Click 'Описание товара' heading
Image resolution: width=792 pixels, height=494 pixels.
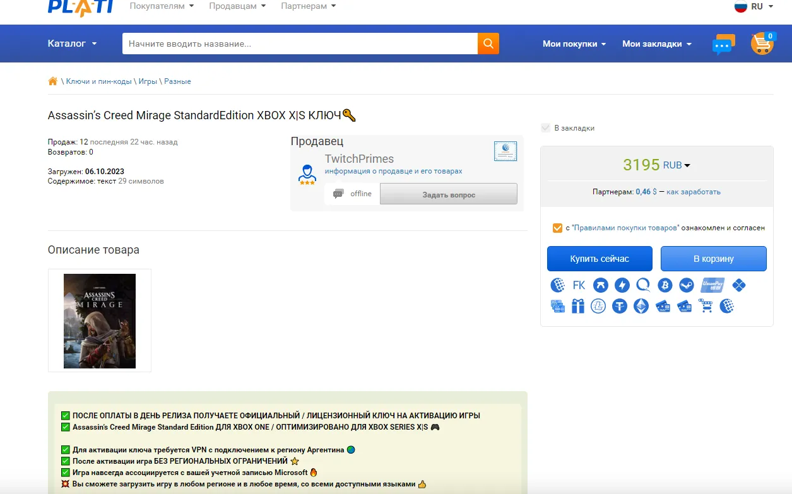93,250
